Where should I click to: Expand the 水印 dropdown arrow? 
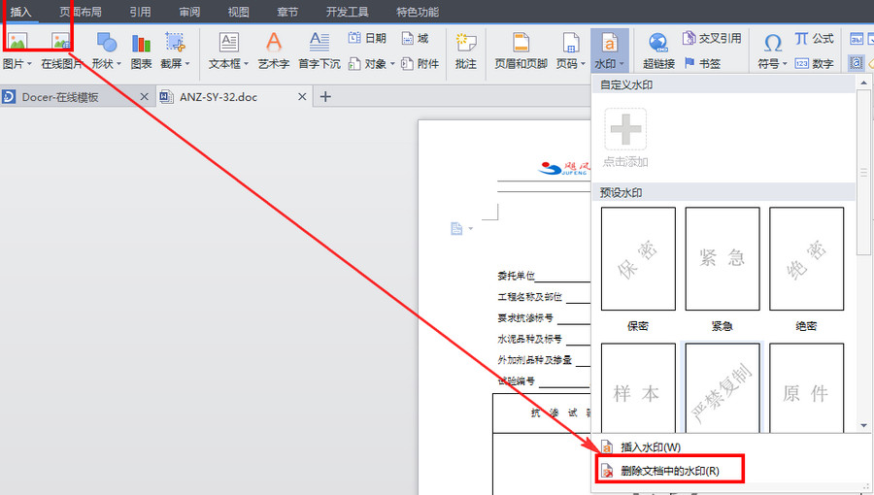(x=622, y=63)
